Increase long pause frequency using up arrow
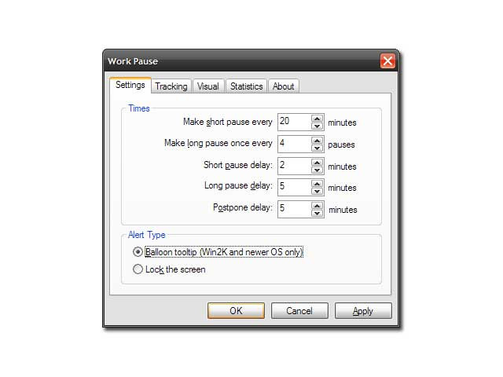The image size is (503, 377). point(317,141)
